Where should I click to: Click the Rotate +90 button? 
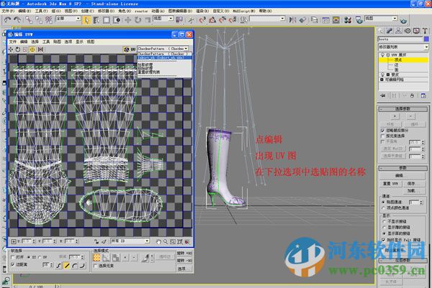click(184, 253)
